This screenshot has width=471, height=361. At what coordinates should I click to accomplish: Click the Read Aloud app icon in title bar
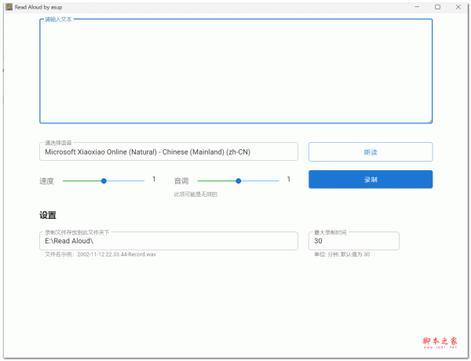pos(9,7)
